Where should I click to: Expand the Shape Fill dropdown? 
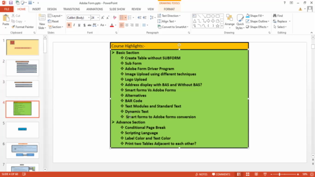[x=255, y=16]
